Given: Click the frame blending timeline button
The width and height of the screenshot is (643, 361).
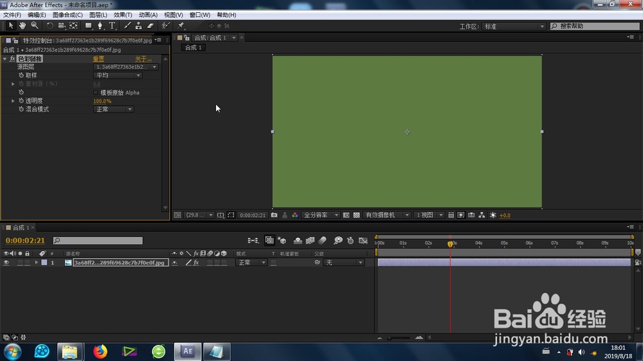Looking at the screenshot, I should 310,240.
